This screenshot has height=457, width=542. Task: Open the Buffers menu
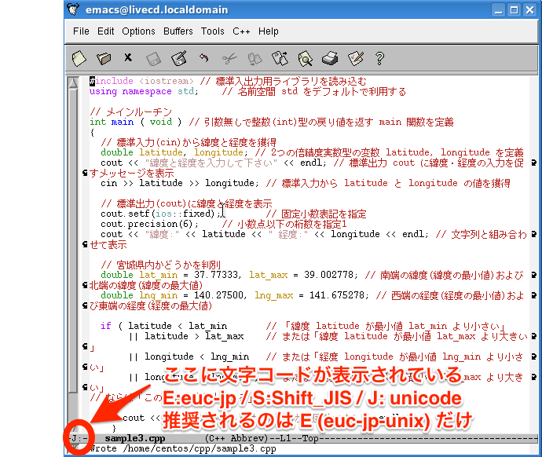pyautogui.click(x=178, y=31)
